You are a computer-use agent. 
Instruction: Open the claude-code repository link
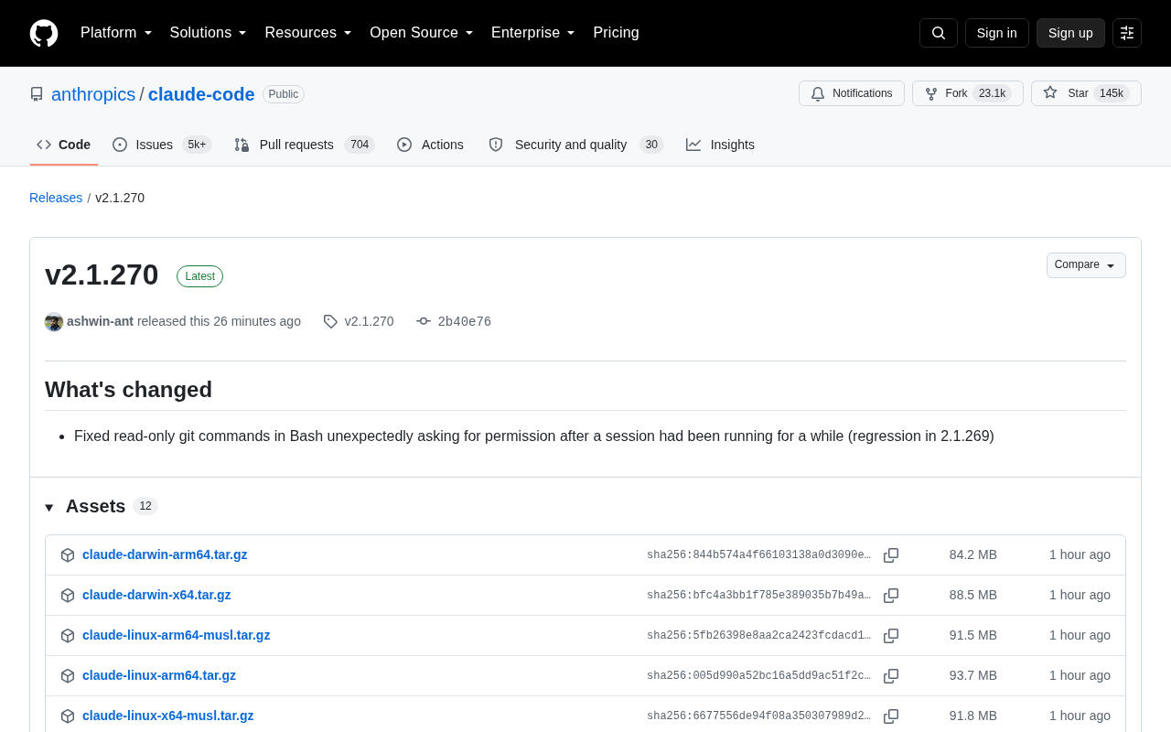click(x=201, y=94)
